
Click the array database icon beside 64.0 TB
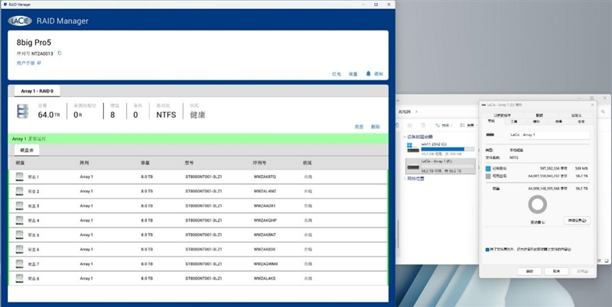pyautogui.click(x=23, y=111)
